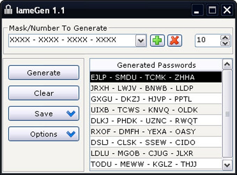This screenshot has width=237, height=175.
Task: Close the lameGen window
Action: click(x=227, y=10)
